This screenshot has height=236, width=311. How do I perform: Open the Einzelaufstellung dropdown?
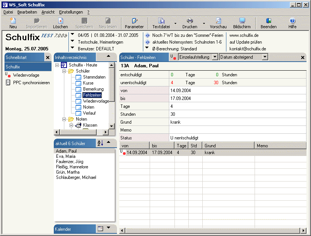(215, 57)
